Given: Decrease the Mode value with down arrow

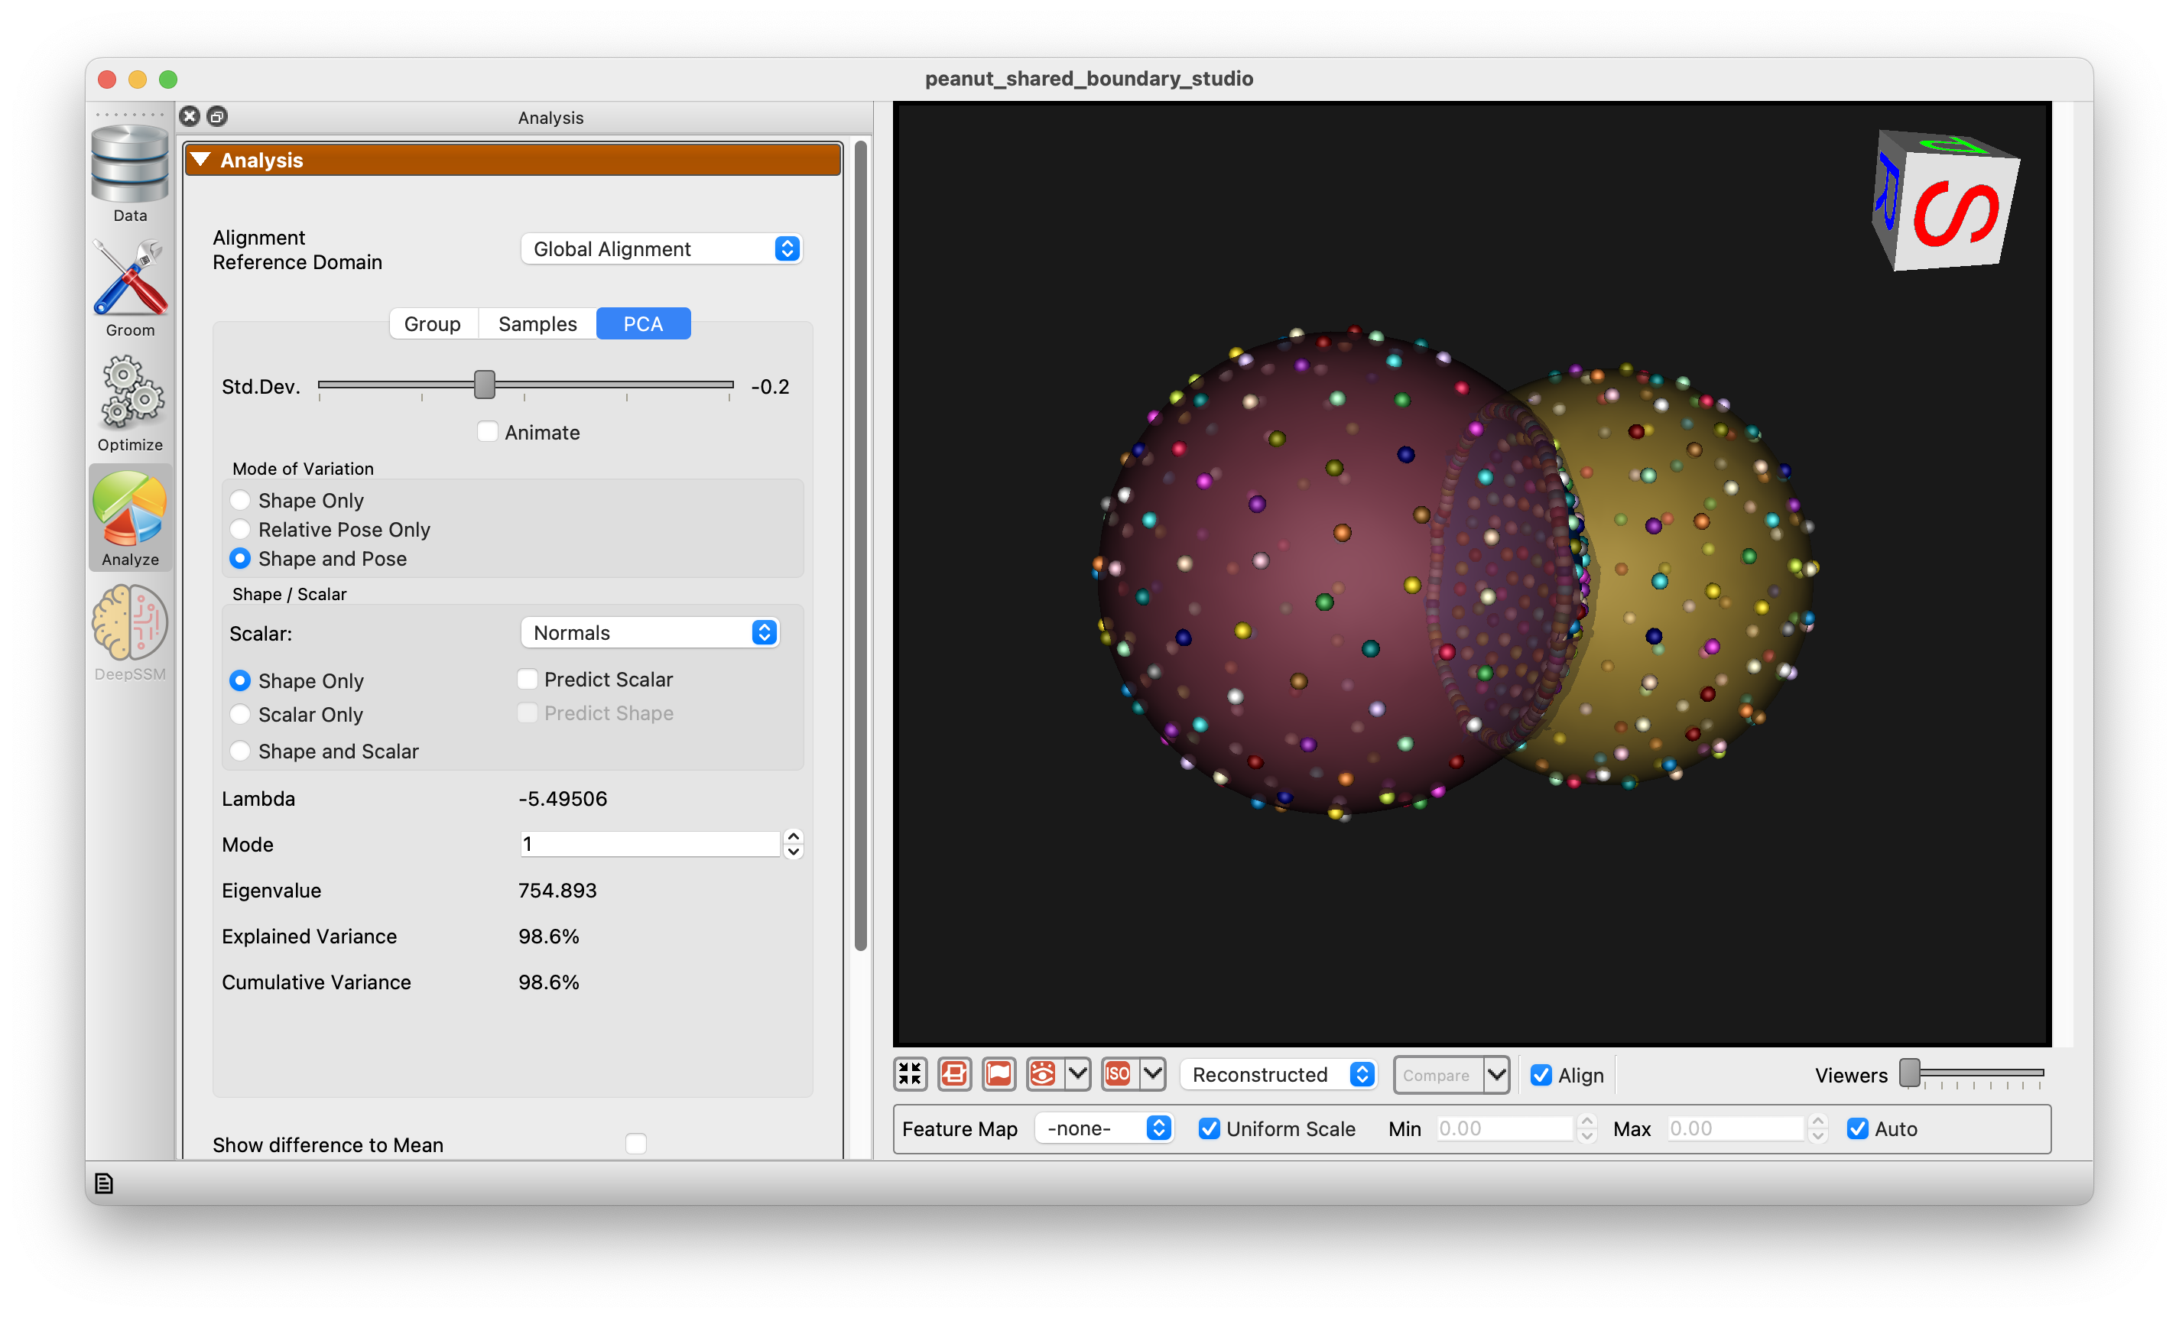Looking at the screenshot, I should [x=794, y=852].
